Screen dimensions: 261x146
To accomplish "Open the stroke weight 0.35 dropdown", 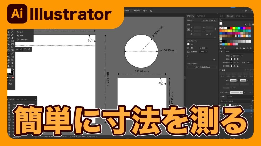I will [207, 48].
